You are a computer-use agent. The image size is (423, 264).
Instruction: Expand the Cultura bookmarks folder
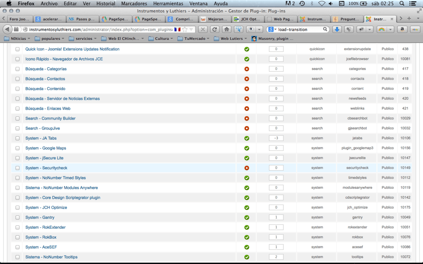pyautogui.click(x=161, y=39)
